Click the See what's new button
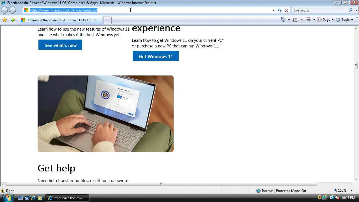 [60, 45]
